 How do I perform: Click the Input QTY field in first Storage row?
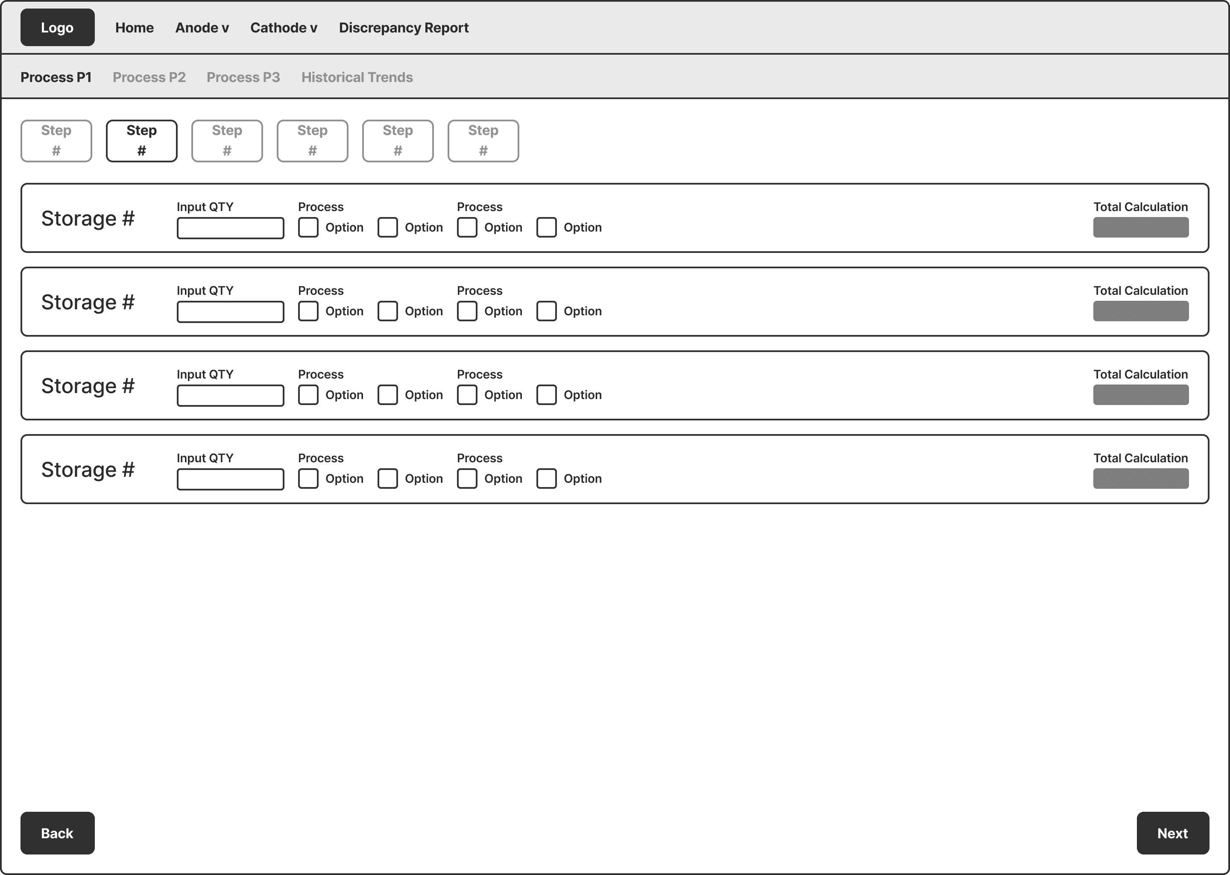pyautogui.click(x=230, y=228)
